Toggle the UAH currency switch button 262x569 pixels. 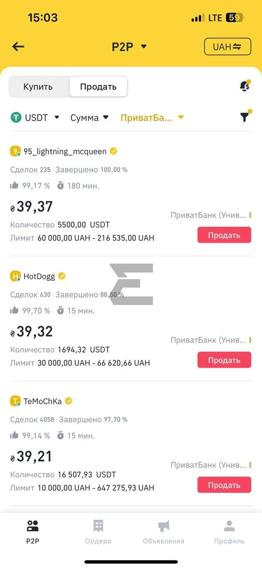coord(227,47)
